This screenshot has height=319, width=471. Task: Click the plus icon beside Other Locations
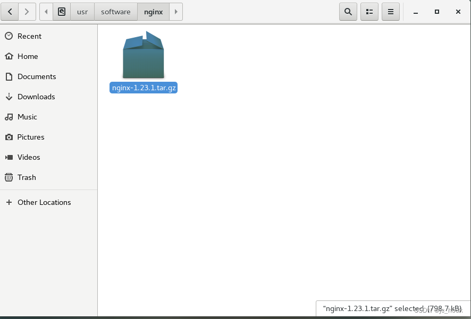point(9,202)
